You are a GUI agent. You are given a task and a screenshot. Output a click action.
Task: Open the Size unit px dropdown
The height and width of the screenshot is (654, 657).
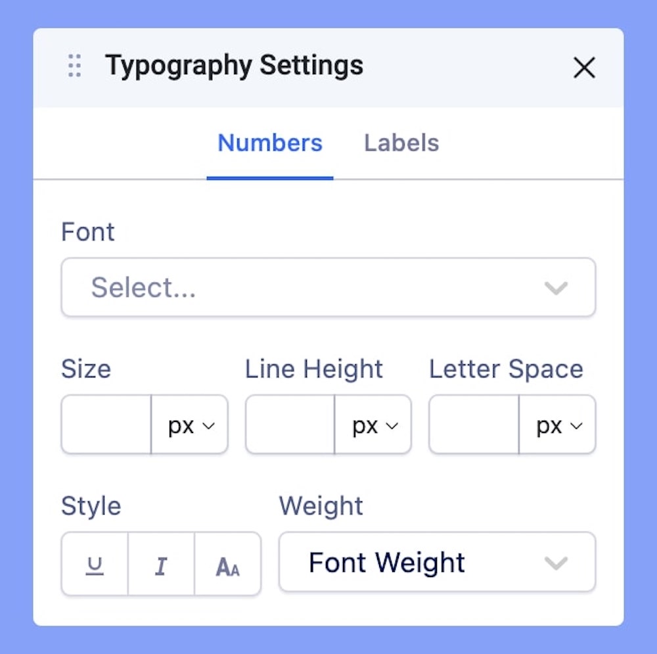190,425
